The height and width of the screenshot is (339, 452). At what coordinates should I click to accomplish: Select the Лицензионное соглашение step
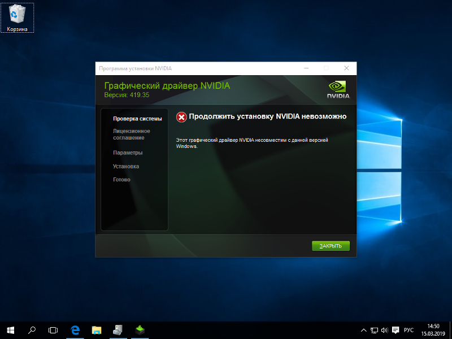[x=132, y=134]
